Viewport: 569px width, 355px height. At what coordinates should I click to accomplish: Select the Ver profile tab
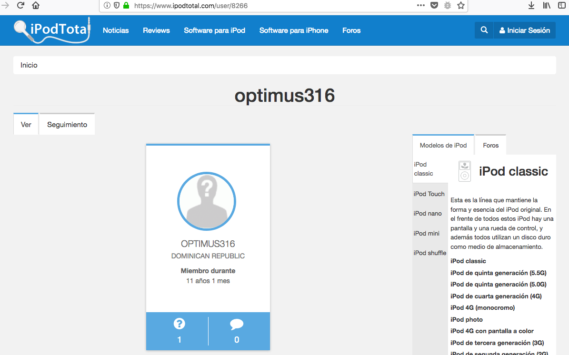(26, 124)
